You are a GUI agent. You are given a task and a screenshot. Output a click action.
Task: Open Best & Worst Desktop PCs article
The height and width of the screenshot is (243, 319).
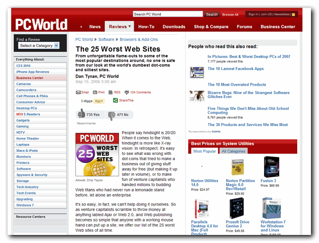point(249,56)
